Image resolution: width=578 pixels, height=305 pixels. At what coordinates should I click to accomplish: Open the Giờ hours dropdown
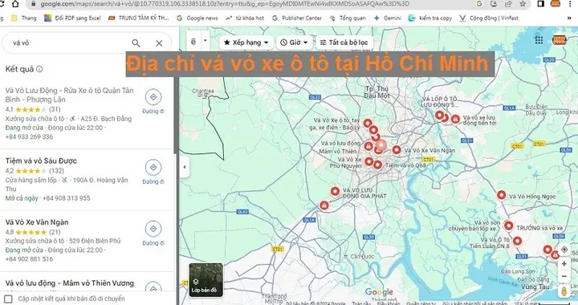coord(294,43)
